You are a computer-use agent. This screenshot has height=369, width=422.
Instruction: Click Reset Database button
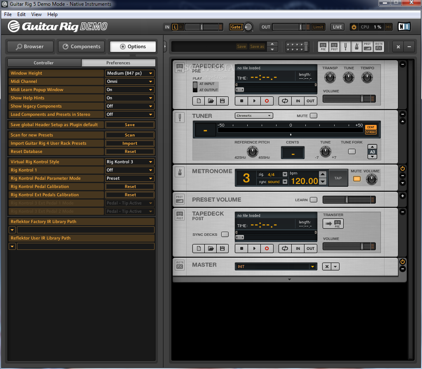point(129,152)
